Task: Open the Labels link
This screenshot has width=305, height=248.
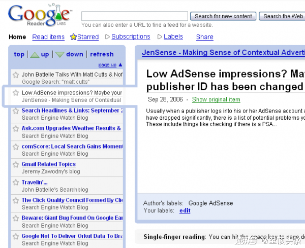Action: coord(173,37)
